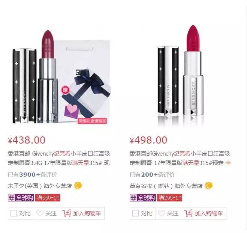This screenshot has width=247, height=233.
Task: Open the 木子夕(英国)海外专营店 store link
Action: coord(40,186)
